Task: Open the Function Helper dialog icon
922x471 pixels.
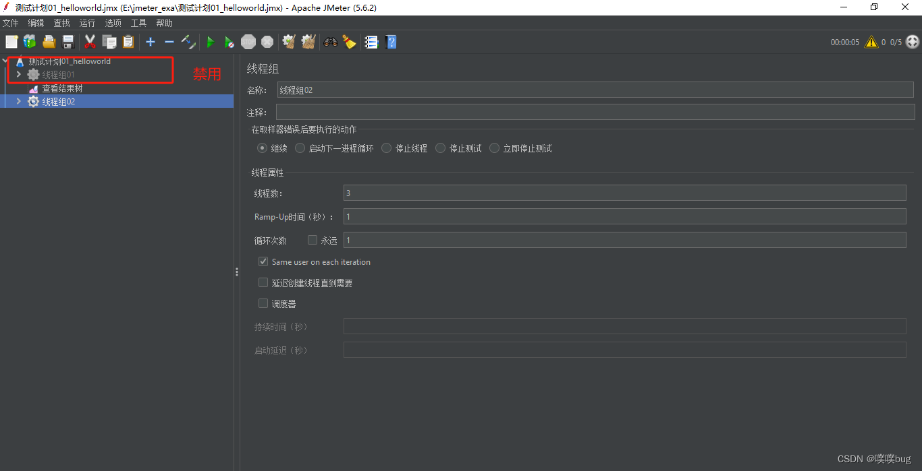Action: pyautogui.click(x=371, y=41)
